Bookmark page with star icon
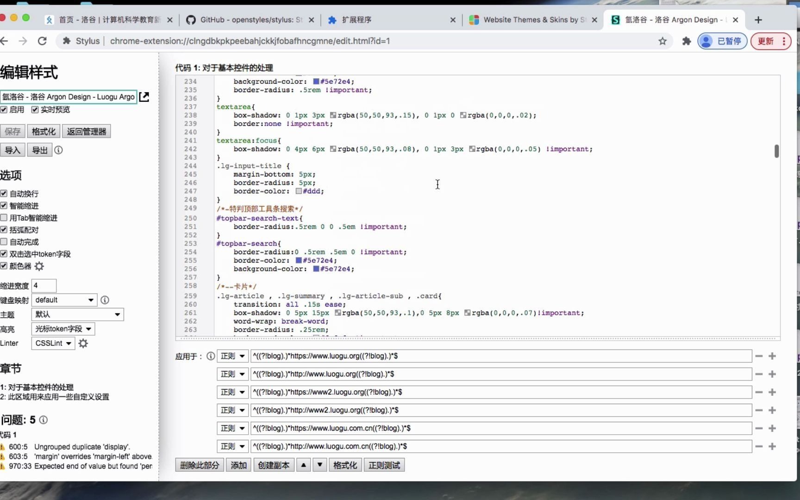This screenshot has width=800, height=500. coord(662,41)
